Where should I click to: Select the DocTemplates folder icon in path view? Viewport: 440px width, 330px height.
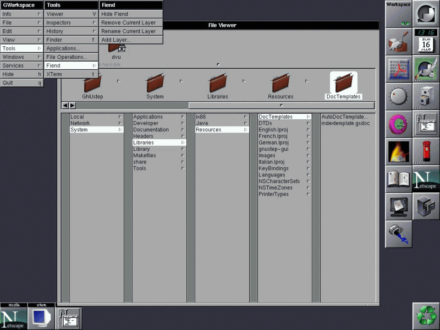pos(343,84)
